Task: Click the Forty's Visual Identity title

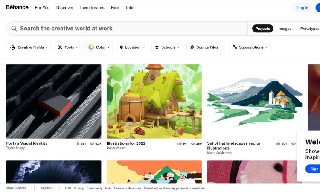Action: click(x=27, y=143)
